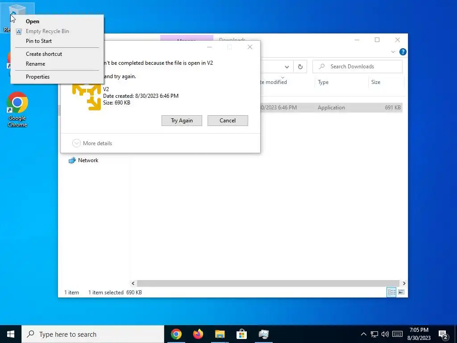Image resolution: width=457 pixels, height=343 pixels.
Task: Expand the Explorer ribbon chevron
Action: coord(393,52)
